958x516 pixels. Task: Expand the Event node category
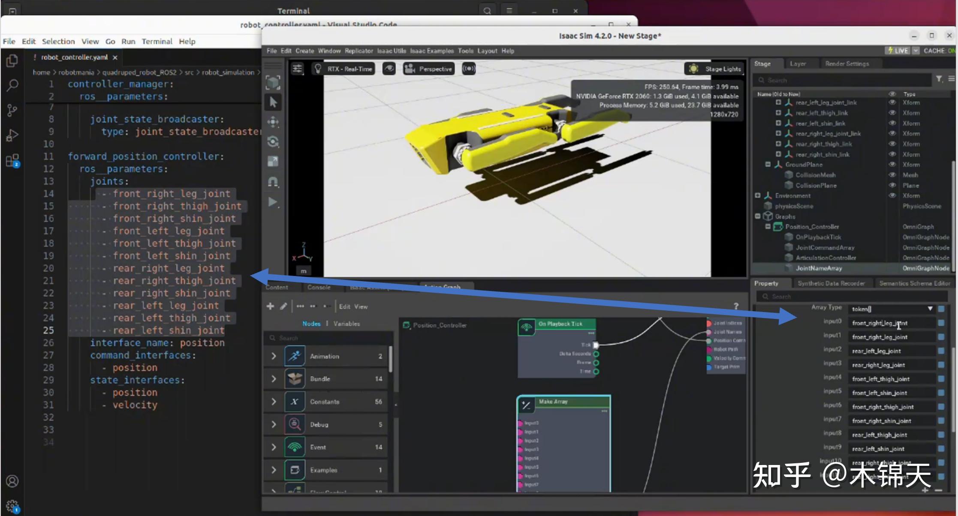point(274,447)
